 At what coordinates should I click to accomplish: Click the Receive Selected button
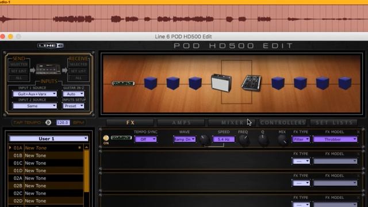79,64
